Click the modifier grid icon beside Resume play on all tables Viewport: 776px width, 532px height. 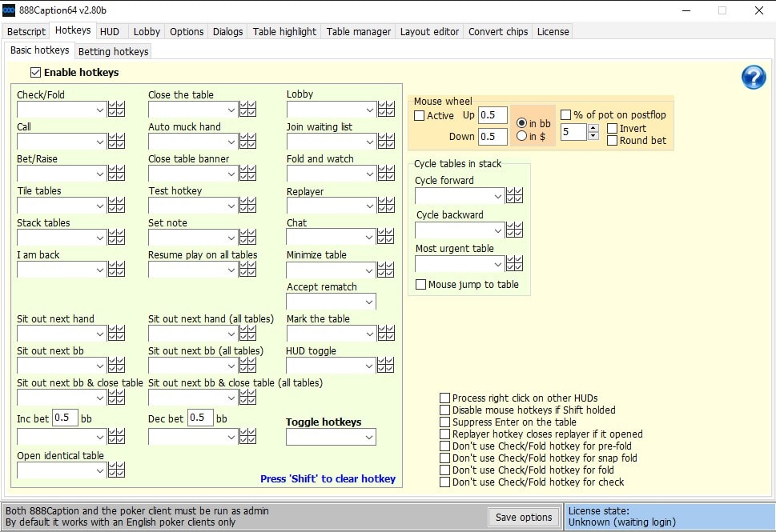coord(247,270)
